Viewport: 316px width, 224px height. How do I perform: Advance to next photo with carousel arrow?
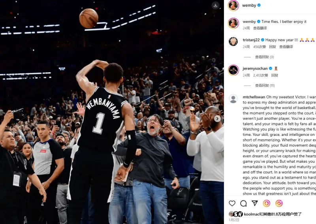point(217,119)
